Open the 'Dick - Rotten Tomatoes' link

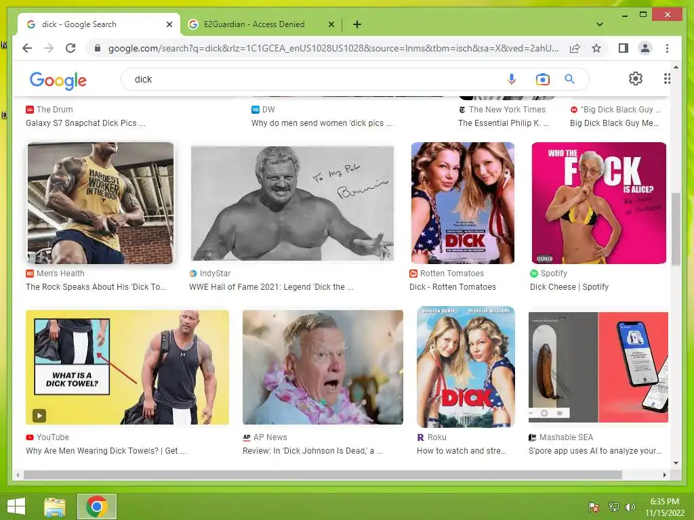[x=452, y=287]
